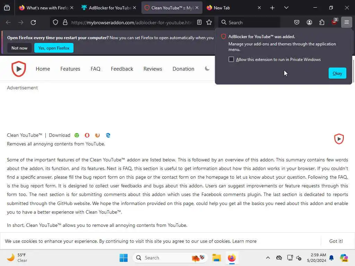This screenshot has height=266, width=355.
Task: Download Clean YouTube for Edge
Action: 108,135
